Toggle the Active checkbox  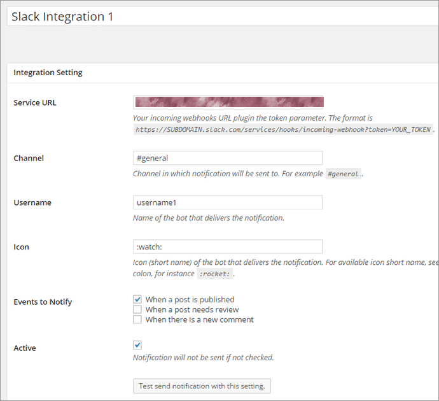pyautogui.click(x=137, y=345)
